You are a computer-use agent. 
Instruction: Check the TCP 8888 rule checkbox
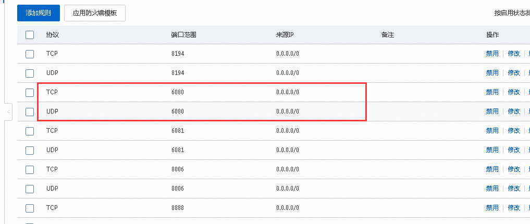pos(30,208)
